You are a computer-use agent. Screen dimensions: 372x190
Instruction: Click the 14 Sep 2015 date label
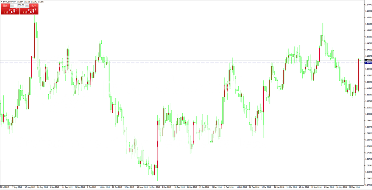coord(67,187)
